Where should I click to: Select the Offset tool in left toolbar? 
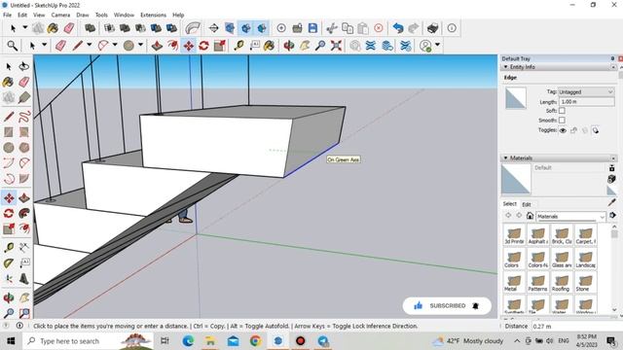click(24, 228)
